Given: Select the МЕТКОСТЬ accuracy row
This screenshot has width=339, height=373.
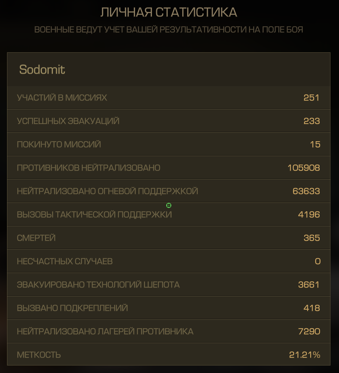Looking at the screenshot, I should click(x=169, y=354).
